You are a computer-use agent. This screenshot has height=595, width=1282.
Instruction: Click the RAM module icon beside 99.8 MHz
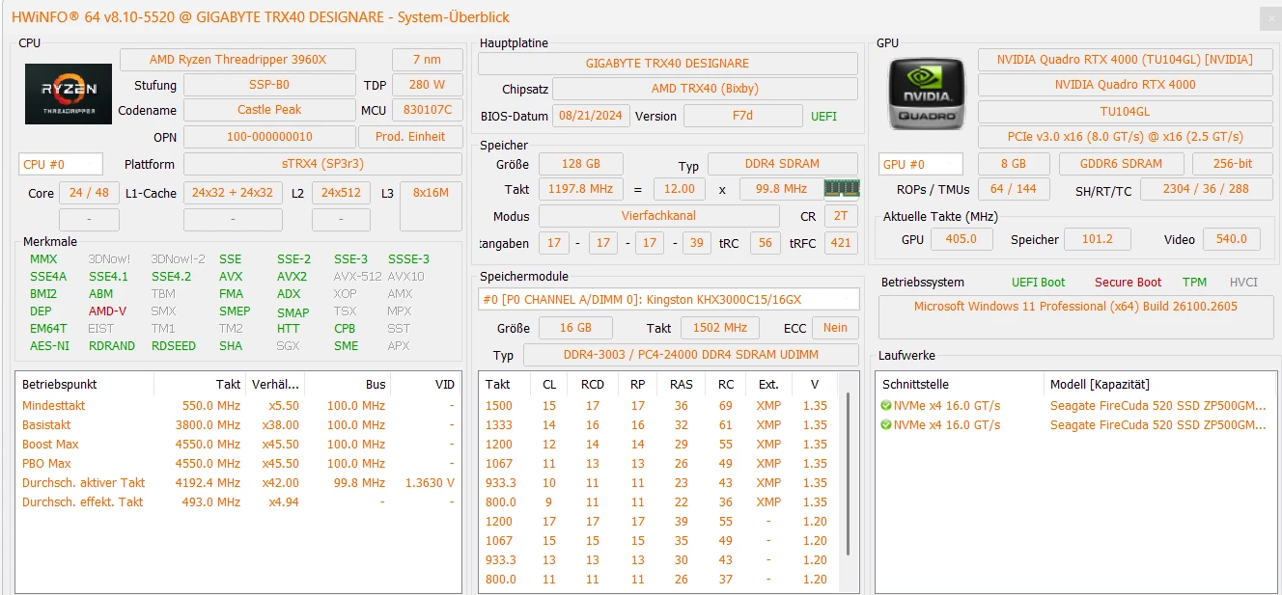coord(841,188)
